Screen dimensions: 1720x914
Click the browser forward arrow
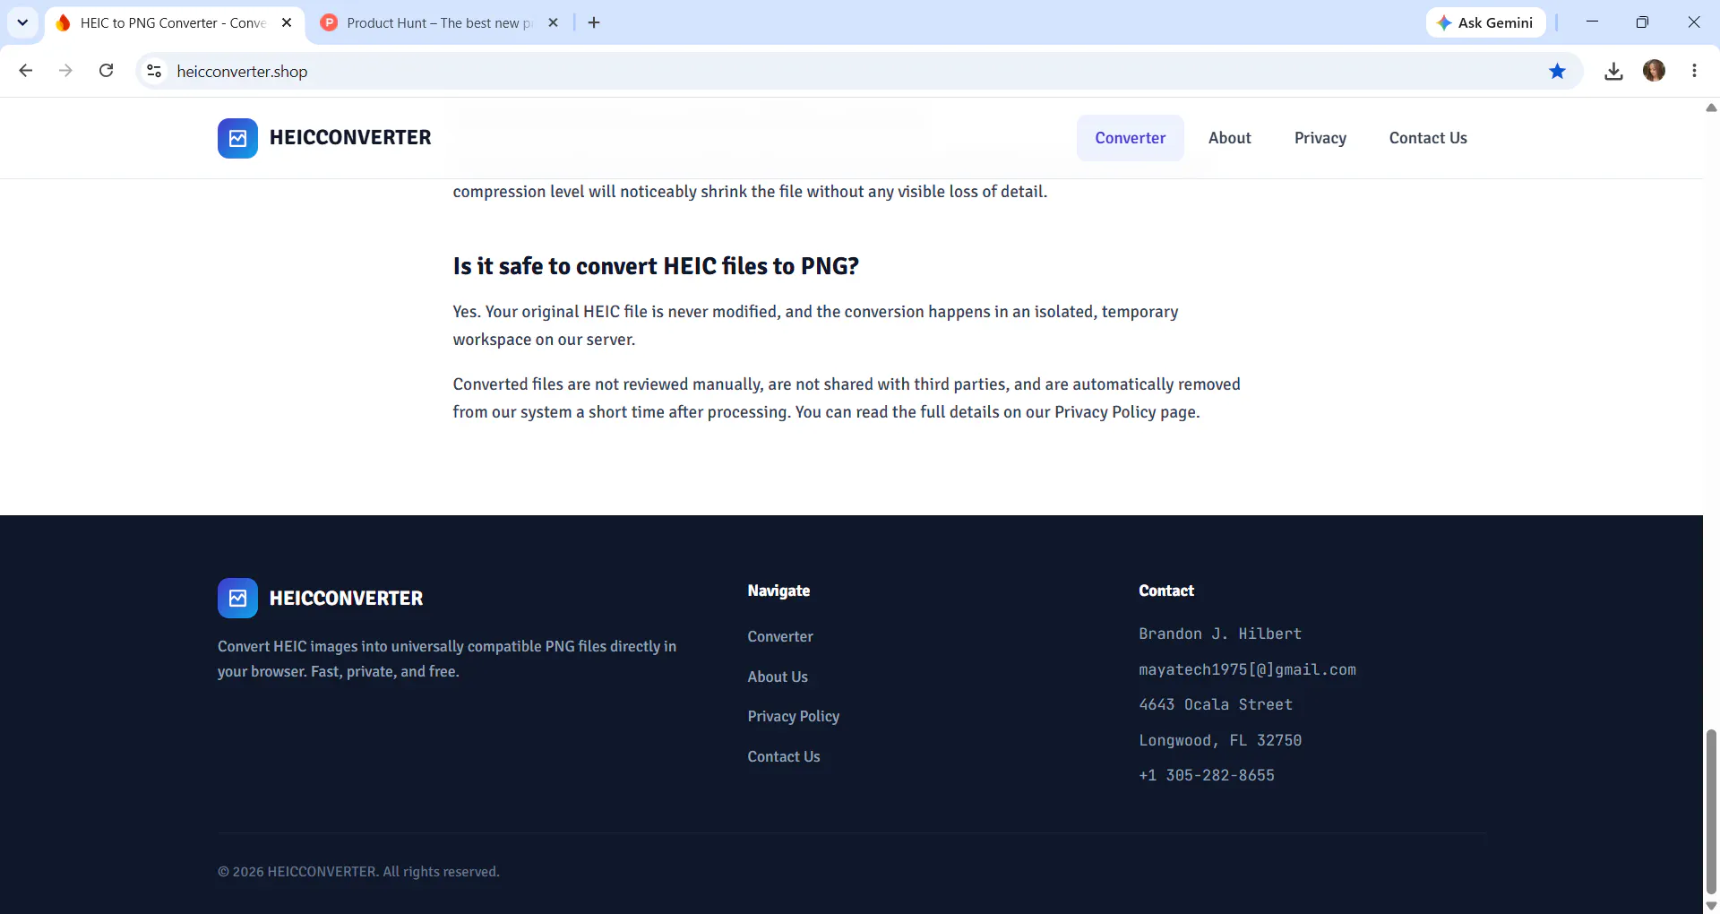65,71
